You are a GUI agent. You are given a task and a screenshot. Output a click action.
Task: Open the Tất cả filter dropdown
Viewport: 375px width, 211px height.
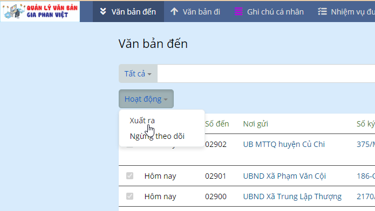138,74
